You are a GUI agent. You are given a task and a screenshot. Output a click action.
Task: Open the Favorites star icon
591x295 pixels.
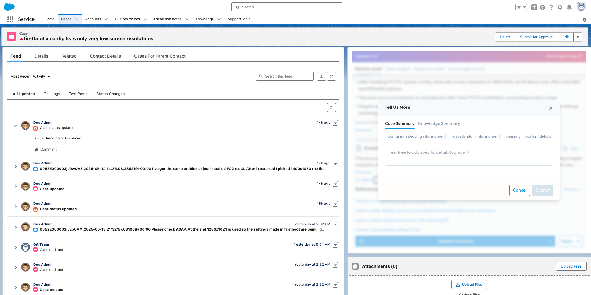pyautogui.click(x=519, y=7)
